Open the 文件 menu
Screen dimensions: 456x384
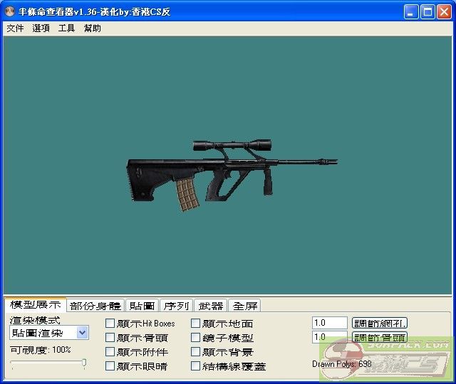(15, 28)
